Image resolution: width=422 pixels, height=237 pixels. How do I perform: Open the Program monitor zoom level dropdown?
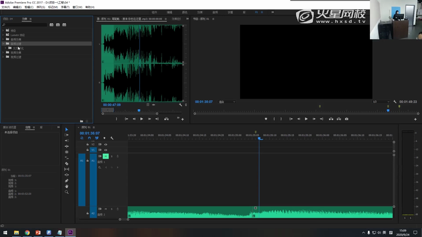coord(227,102)
